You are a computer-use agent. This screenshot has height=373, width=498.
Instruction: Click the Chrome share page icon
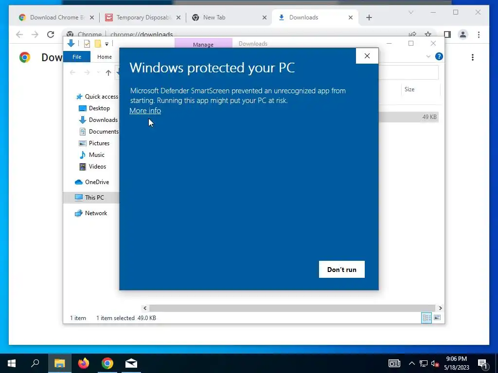412,34
